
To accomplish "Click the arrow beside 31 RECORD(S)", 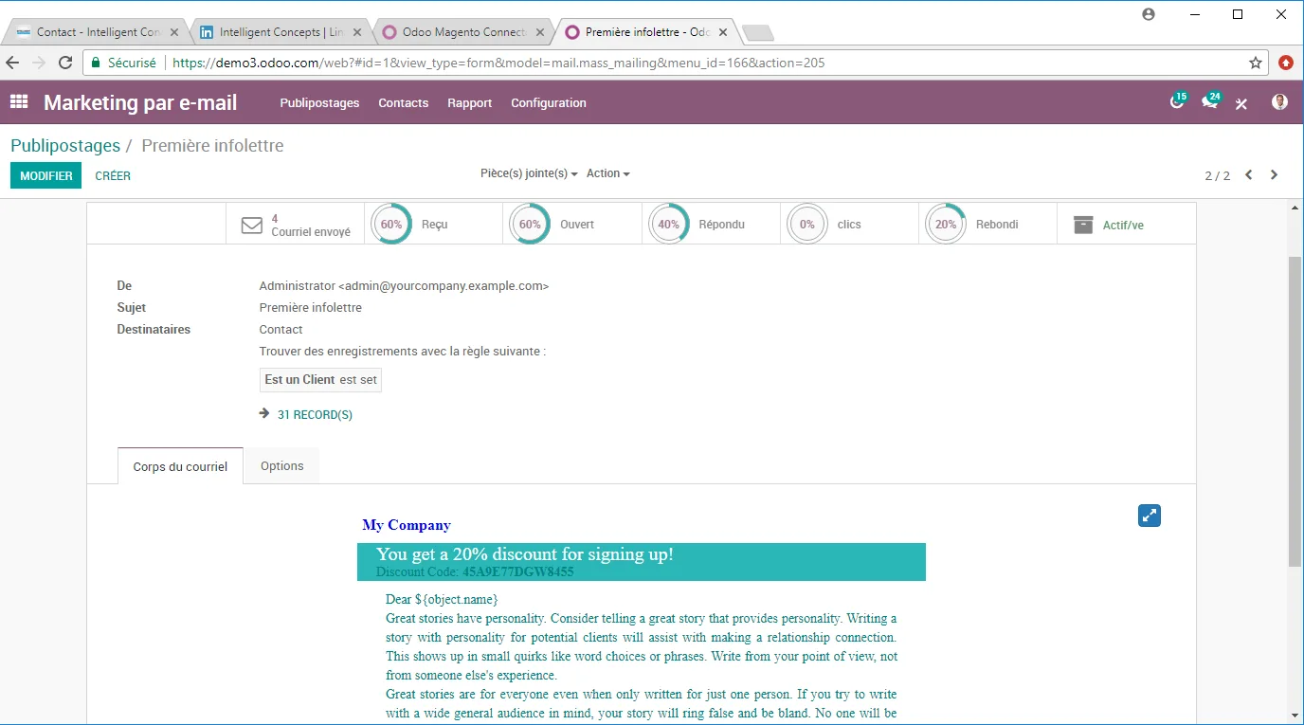I will click(x=264, y=413).
